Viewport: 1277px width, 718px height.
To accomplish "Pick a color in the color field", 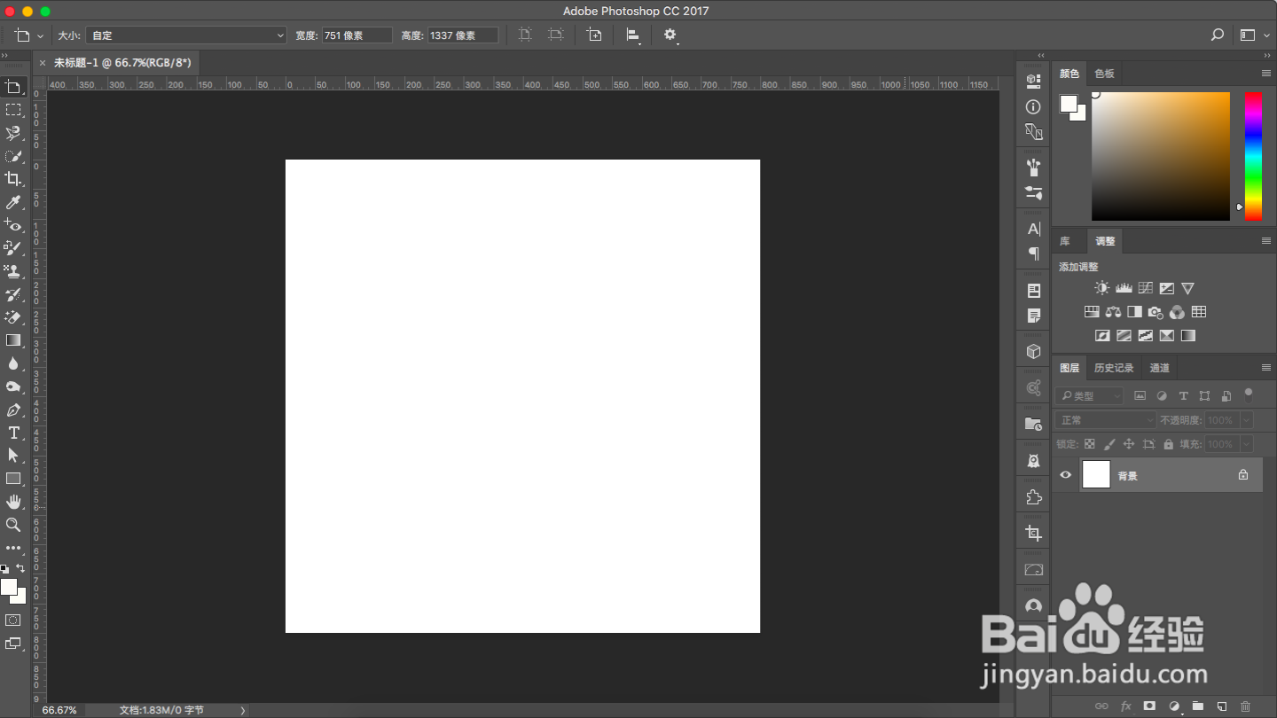I will coord(1161,156).
